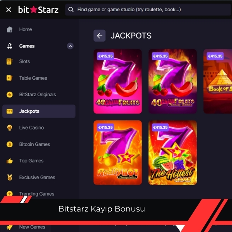Open the 40 Chilli Fruits game thumbnail
232x232 pixels.
tap(118, 81)
